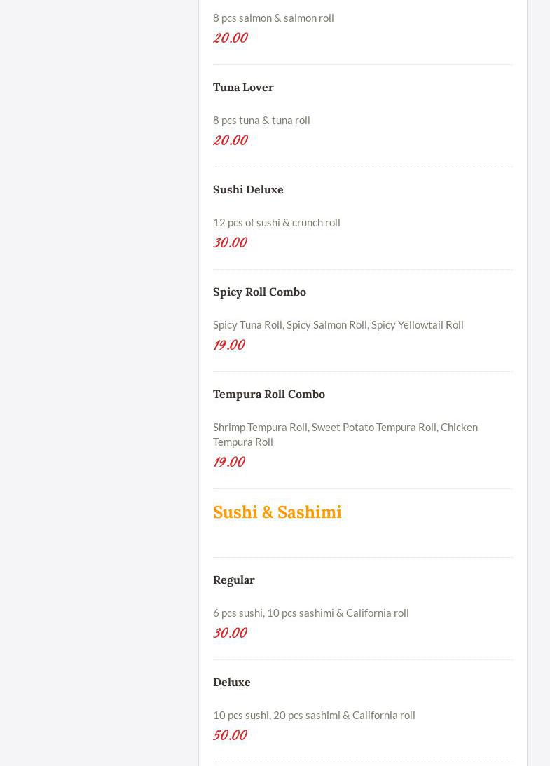Select the "12 pcs of sushi & crunch roll" text
This screenshot has width=550, height=766.
(276, 222)
